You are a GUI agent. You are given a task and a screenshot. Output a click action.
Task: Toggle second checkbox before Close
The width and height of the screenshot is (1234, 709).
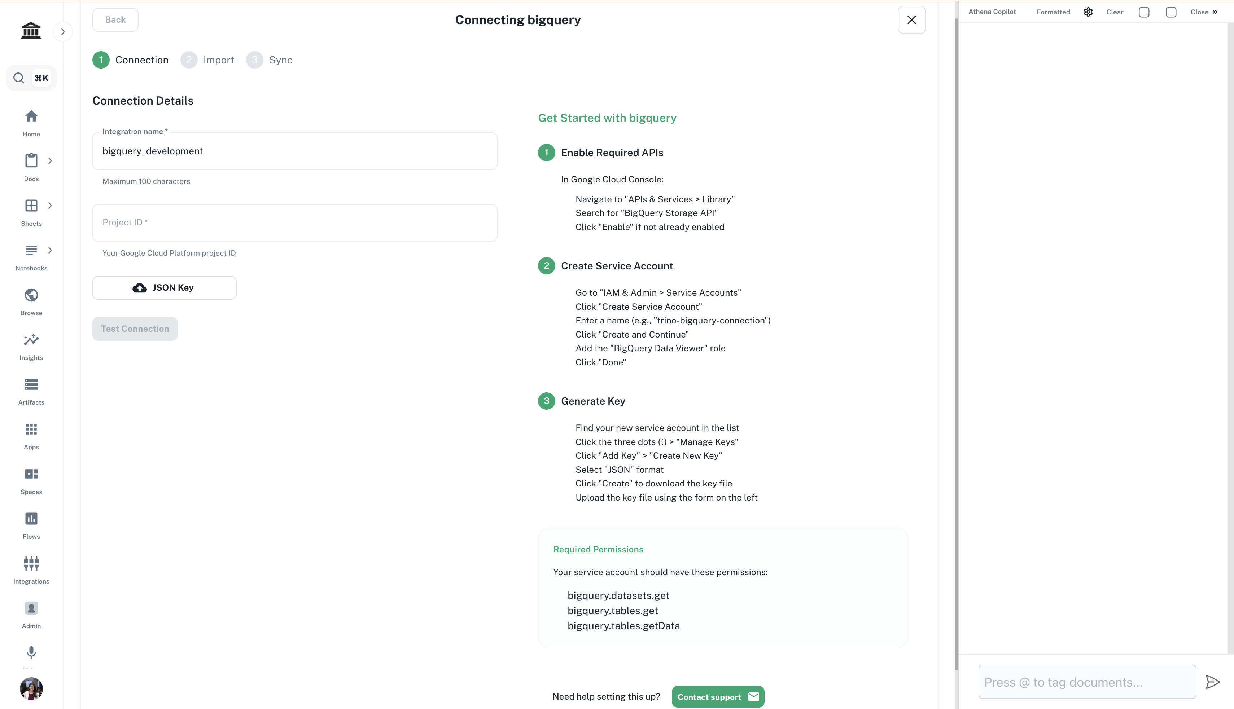click(x=1170, y=12)
